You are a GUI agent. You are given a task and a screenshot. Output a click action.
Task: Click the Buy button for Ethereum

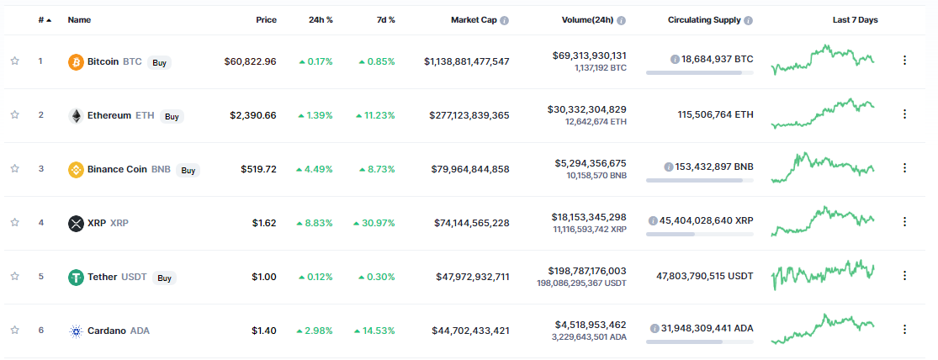tap(172, 116)
